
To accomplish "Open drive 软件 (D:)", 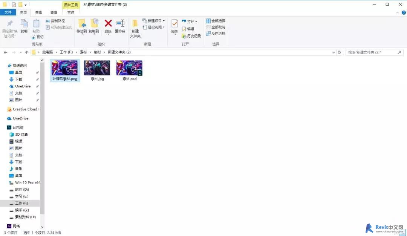I will click(22, 190).
